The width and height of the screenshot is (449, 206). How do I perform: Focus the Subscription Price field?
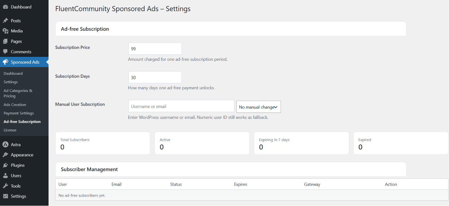coord(155,49)
